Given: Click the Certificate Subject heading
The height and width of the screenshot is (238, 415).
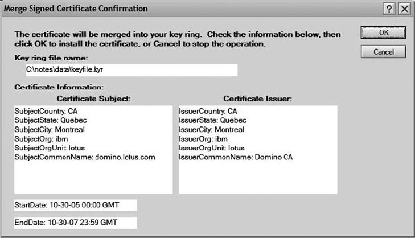Looking at the screenshot, I should 93,99.
